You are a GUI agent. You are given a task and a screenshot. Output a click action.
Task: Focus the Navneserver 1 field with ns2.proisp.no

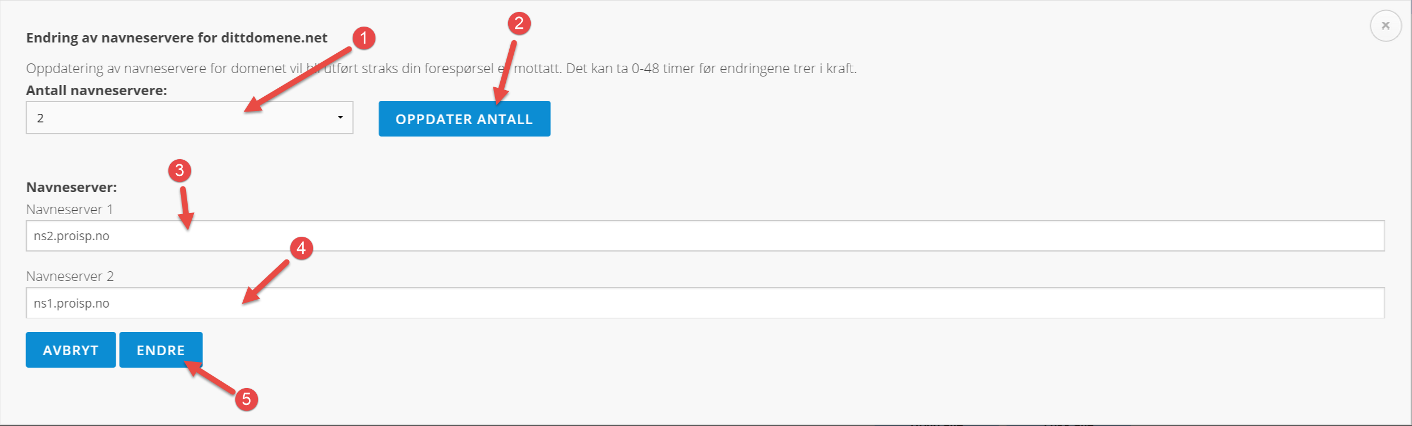point(705,236)
